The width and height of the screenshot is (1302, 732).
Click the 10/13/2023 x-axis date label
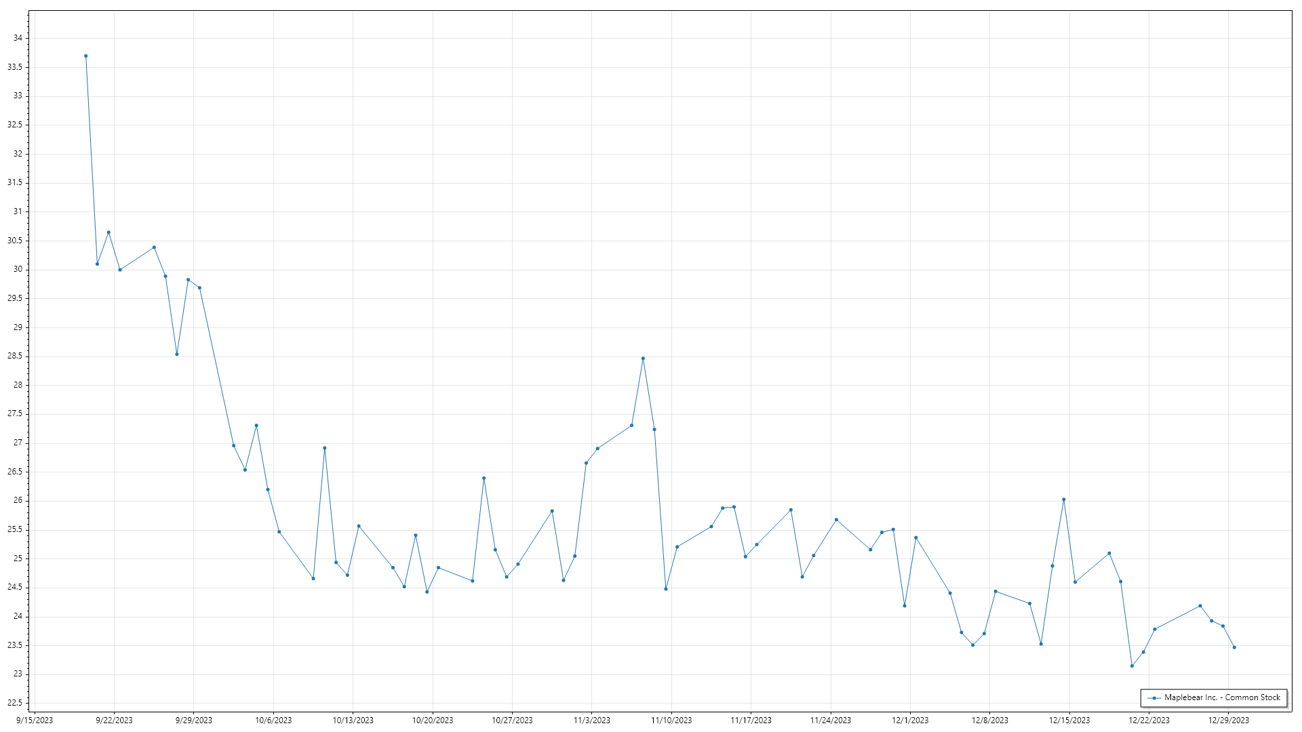tap(353, 720)
